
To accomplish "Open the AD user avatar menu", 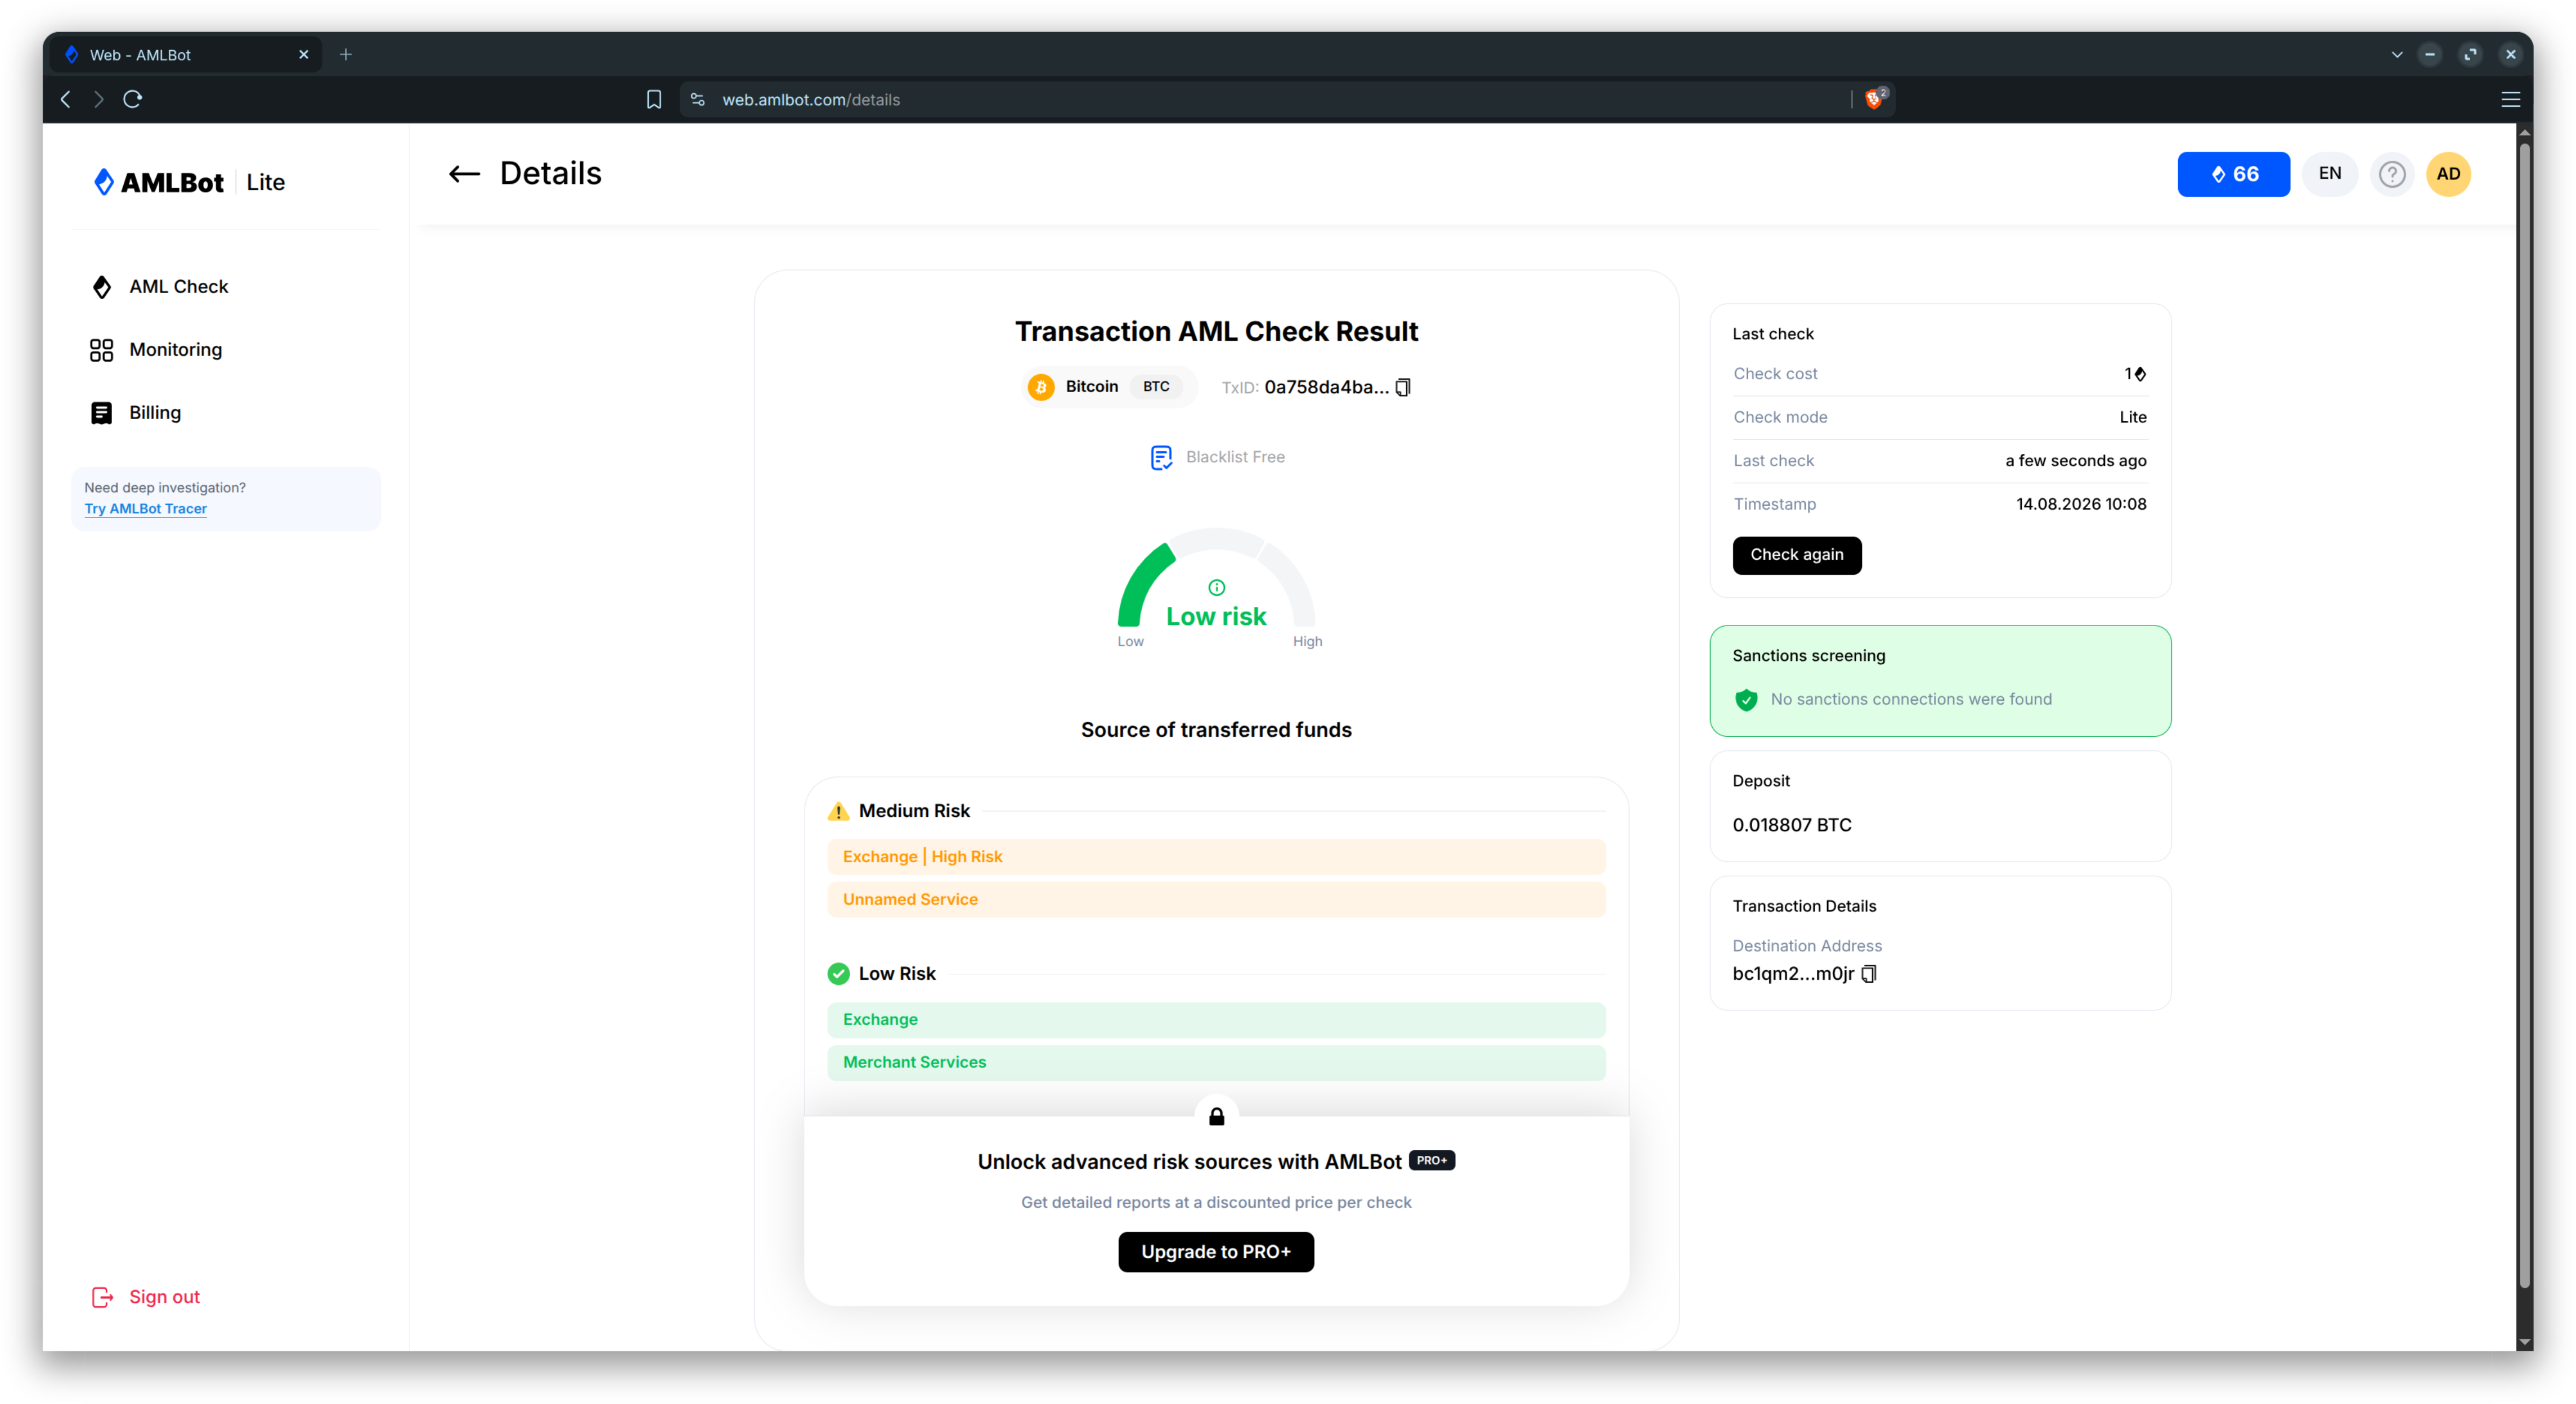I will (2448, 174).
